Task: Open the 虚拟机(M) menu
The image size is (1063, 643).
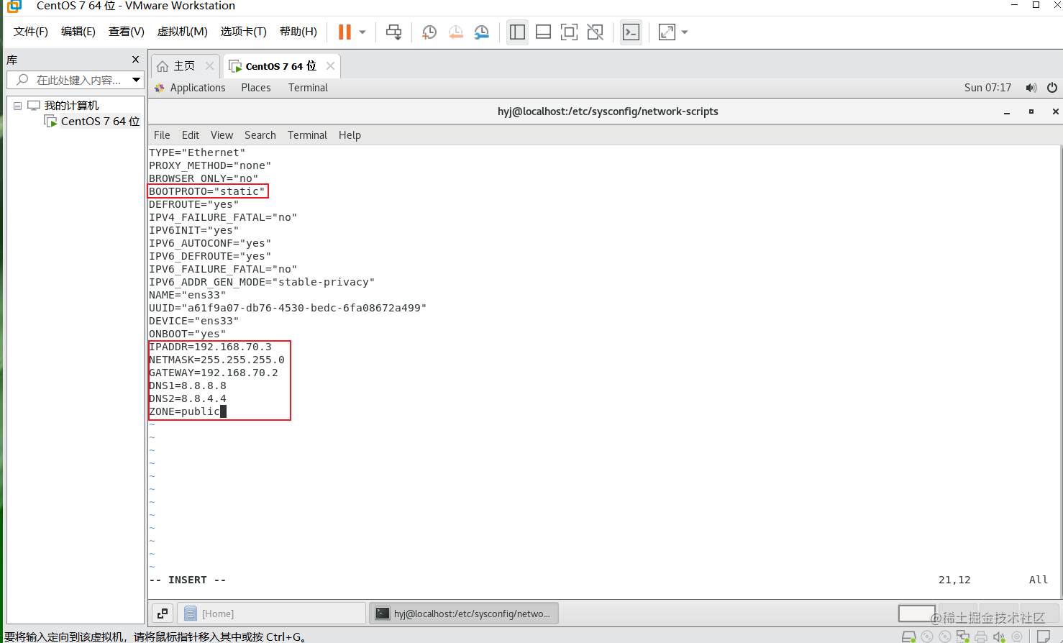Action: pos(183,32)
